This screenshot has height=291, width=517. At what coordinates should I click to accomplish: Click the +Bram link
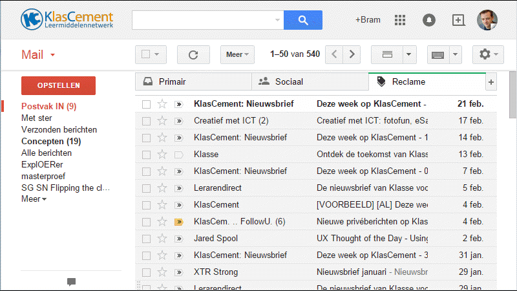point(368,20)
